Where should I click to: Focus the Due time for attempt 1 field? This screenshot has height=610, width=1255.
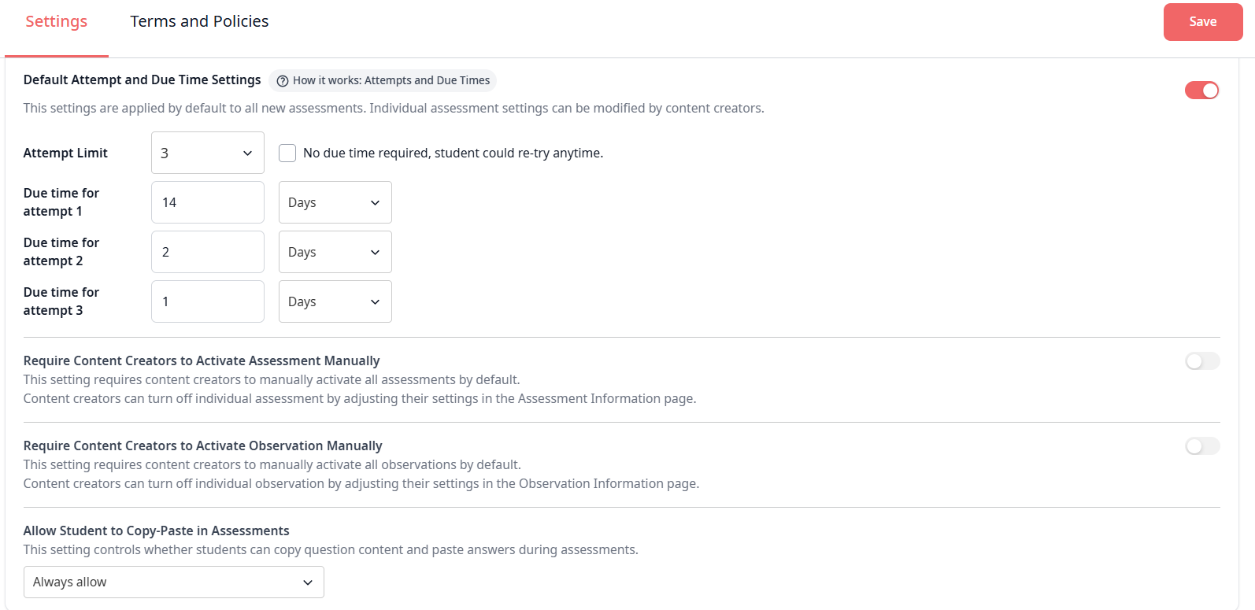pos(207,202)
